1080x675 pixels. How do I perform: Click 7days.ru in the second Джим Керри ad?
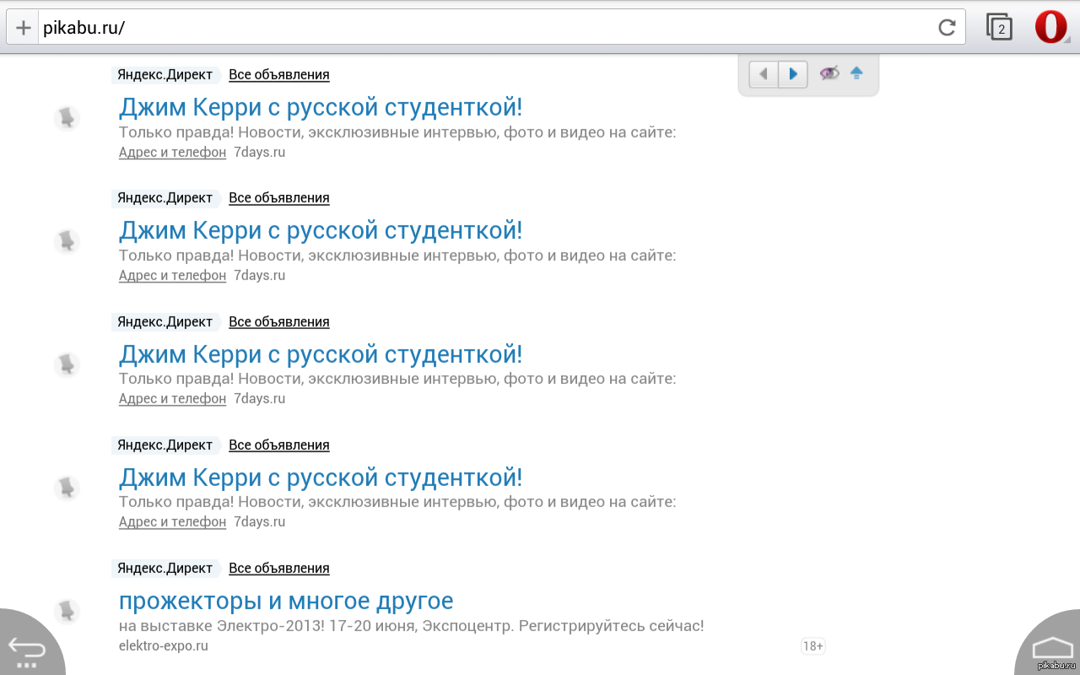pos(260,275)
